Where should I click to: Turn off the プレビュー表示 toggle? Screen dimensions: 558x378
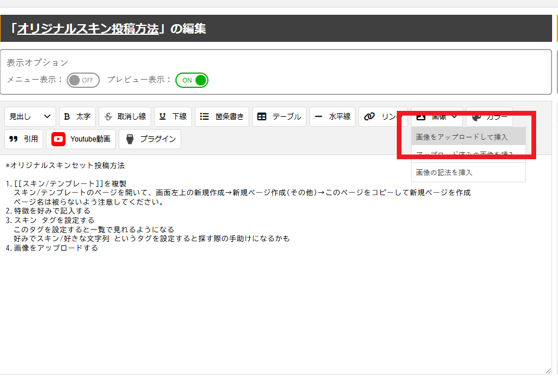coord(192,80)
